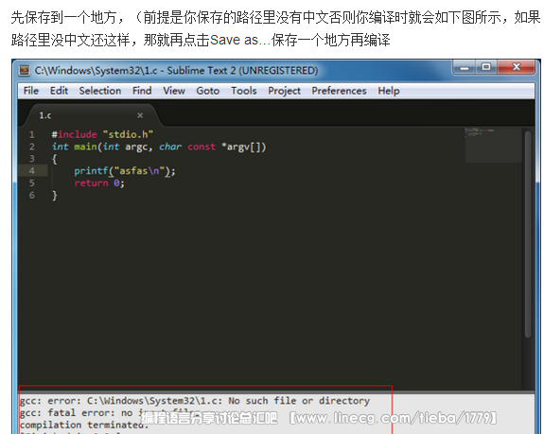Click the minimap code preview
The image size is (544, 434).
[x=493, y=145]
